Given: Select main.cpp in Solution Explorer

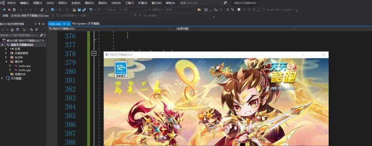Looking at the screenshot, I should coord(25,66).
